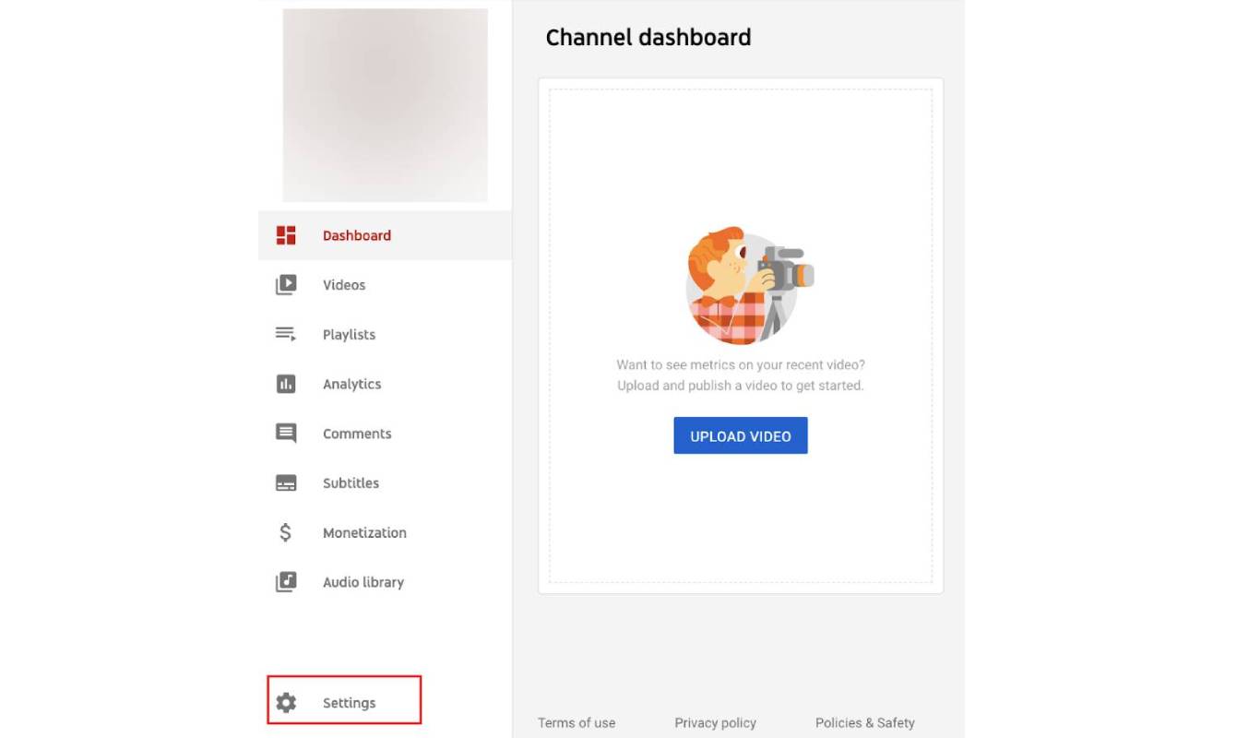
Task: Click the Settings gear icon
Action: pyautogui.click(x=286, y=703)
